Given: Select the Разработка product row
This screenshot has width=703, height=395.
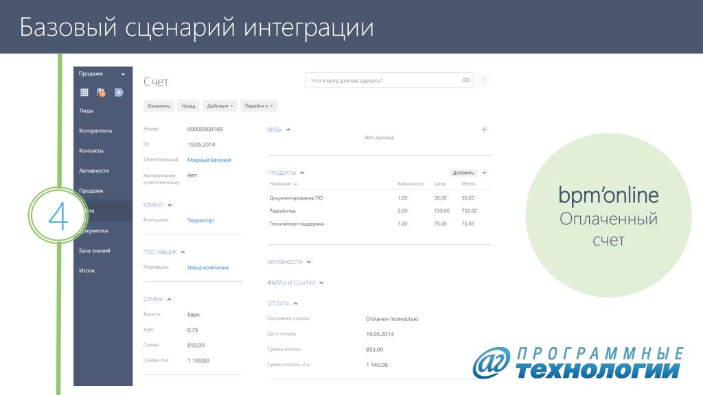Looking at the screenshot, I should pyautogui.click(x=379, y=211).
